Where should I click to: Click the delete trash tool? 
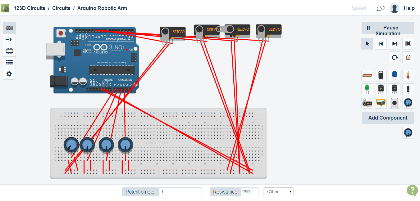(x=408, y=58)
